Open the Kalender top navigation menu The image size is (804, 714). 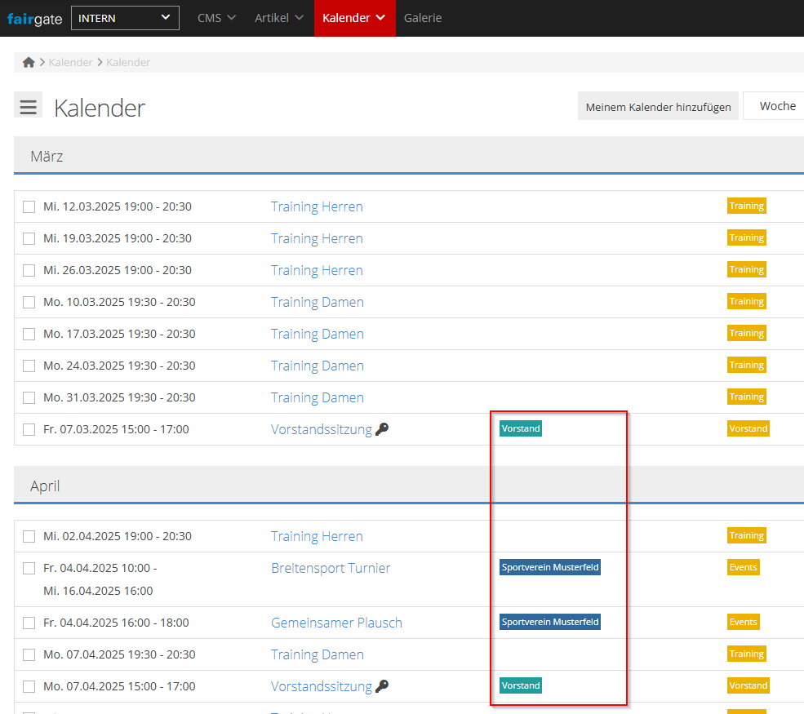354,18
